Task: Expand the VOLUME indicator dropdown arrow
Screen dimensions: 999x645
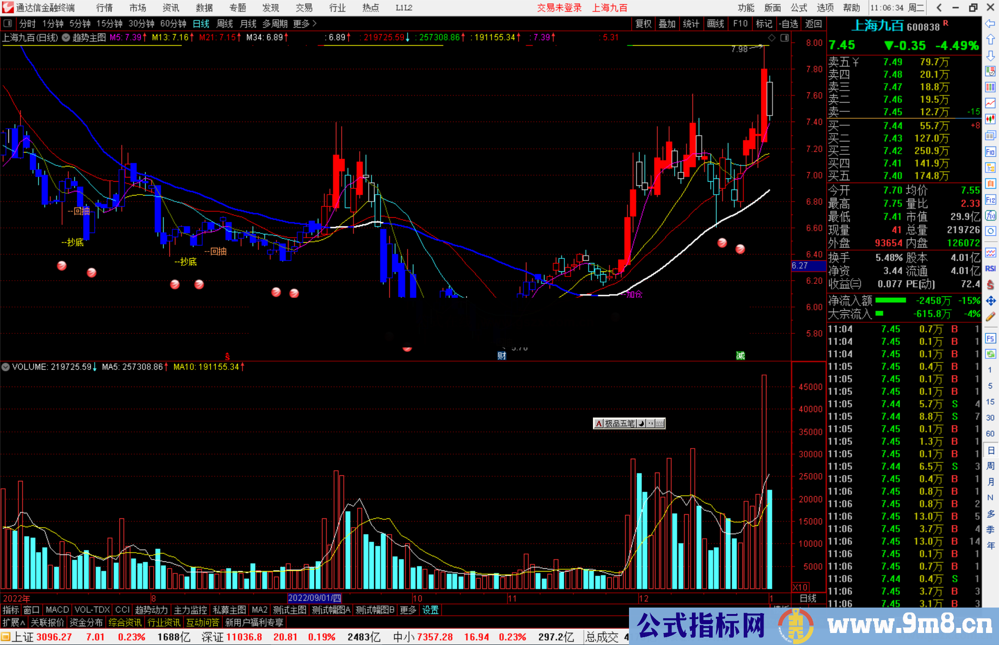Action: click(6, 367)
